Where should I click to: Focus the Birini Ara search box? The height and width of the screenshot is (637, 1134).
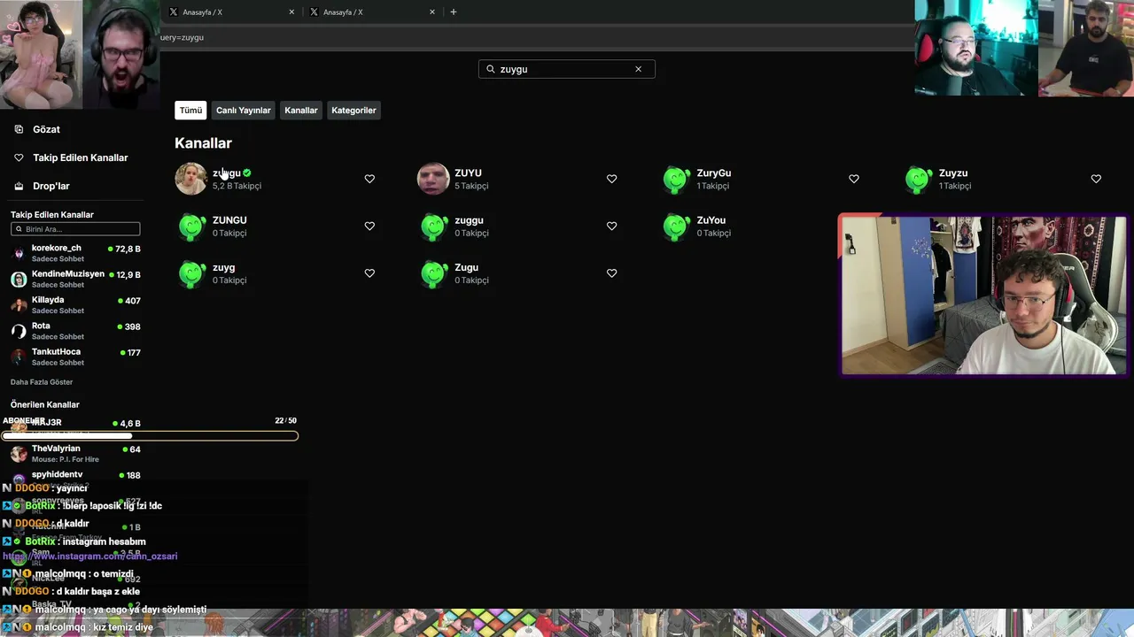(x=75, y=229)
